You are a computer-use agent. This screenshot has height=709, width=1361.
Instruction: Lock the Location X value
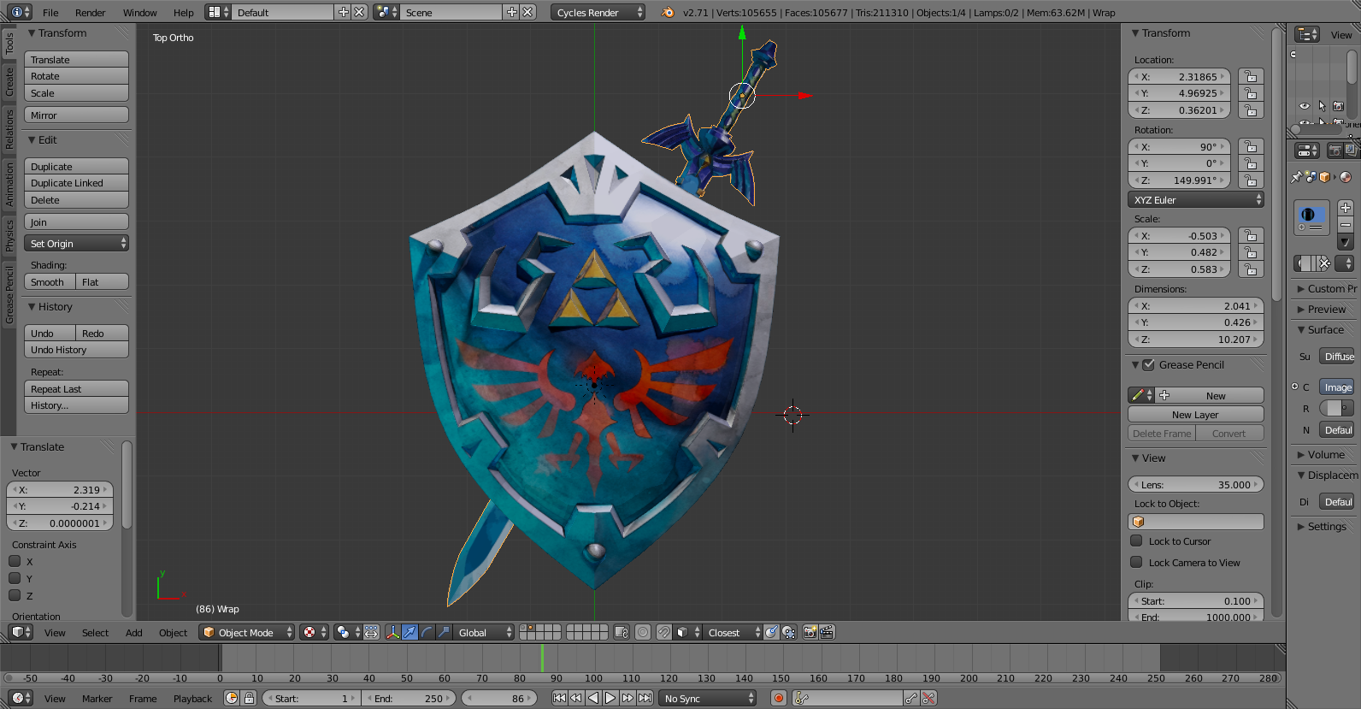[x=1250, y=77]
